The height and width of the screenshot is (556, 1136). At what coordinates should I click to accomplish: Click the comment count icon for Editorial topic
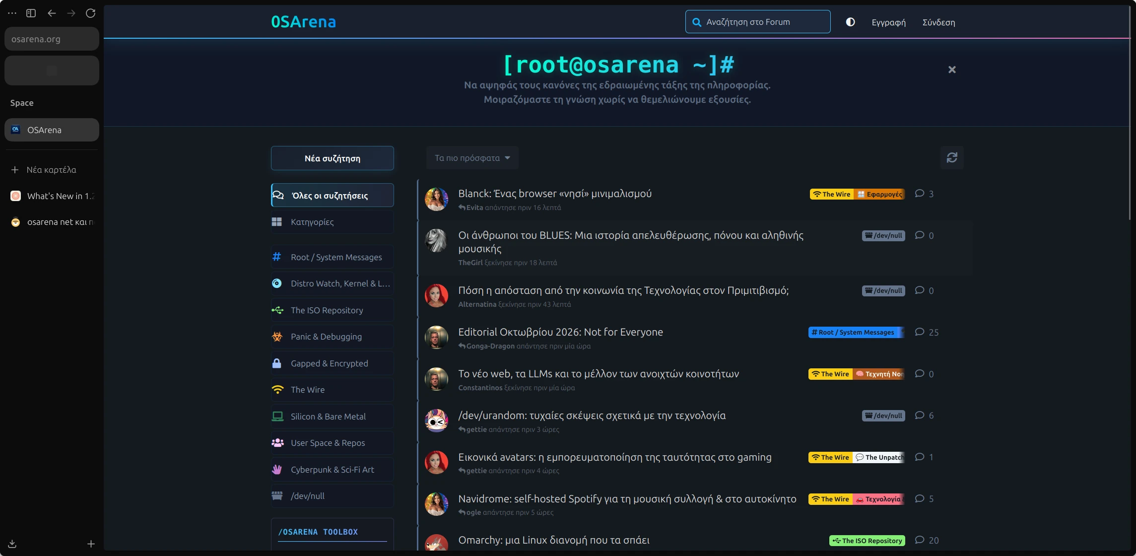coord(920,332)
